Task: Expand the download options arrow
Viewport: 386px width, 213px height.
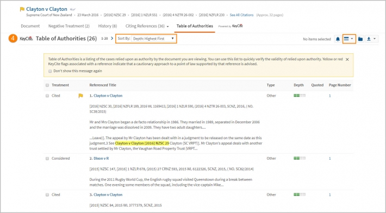Action: click(375, 39)
